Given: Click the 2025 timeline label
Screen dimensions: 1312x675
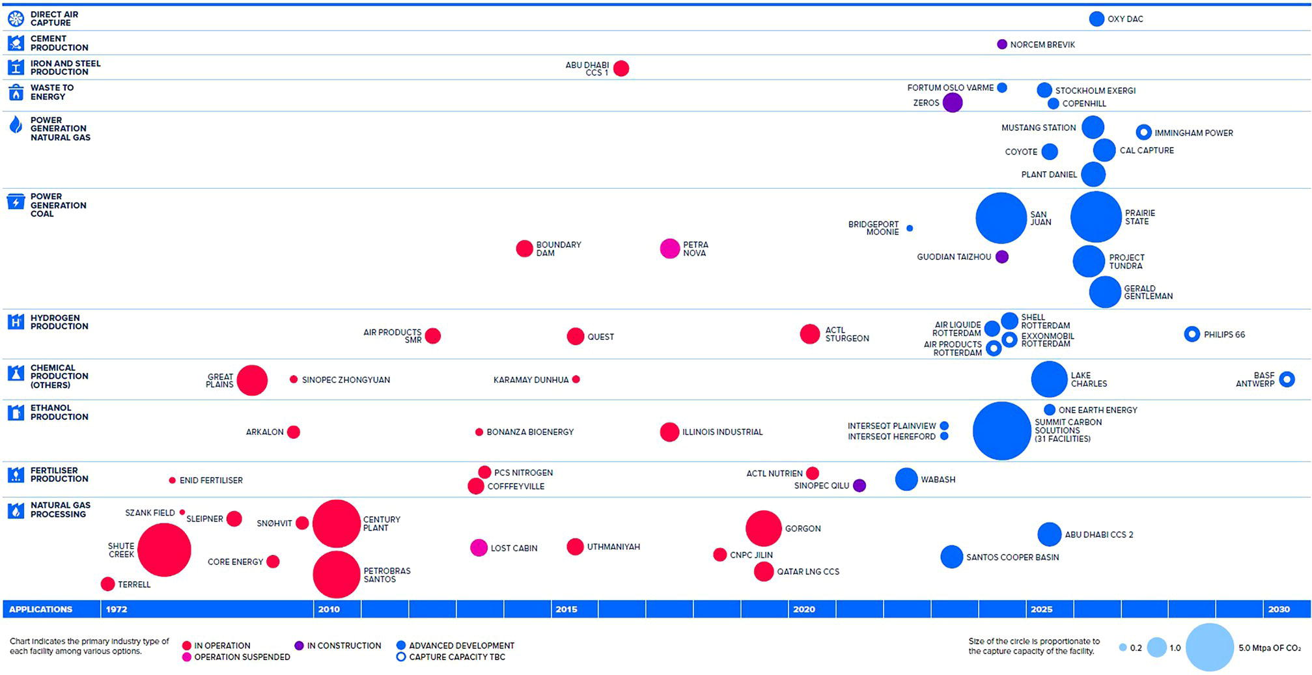Looking at the screenshot, I should pos(1042,609).
